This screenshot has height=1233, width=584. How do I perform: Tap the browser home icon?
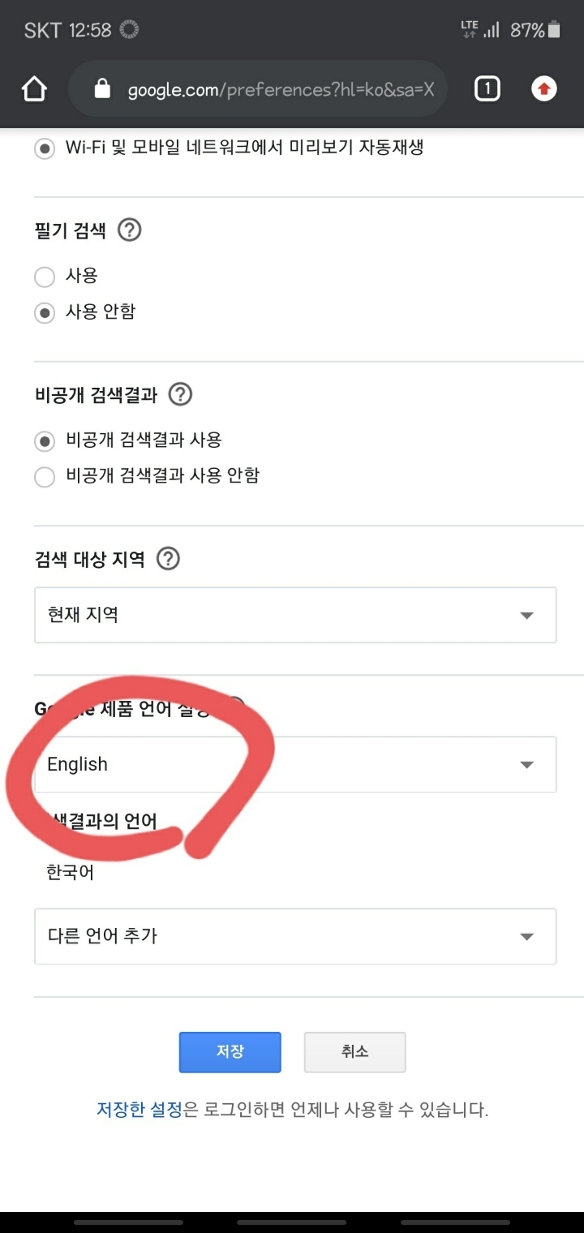[34, 89]
